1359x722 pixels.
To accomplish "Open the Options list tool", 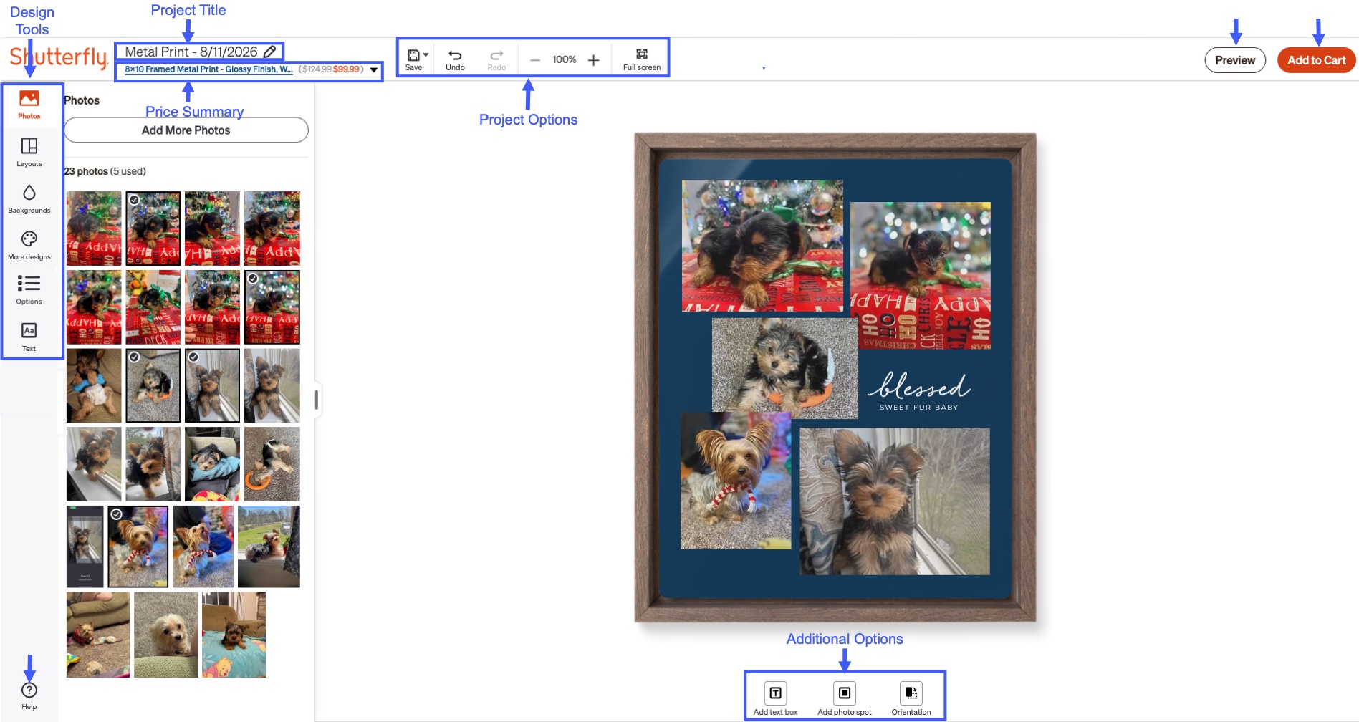I will [x=29, y=289].
